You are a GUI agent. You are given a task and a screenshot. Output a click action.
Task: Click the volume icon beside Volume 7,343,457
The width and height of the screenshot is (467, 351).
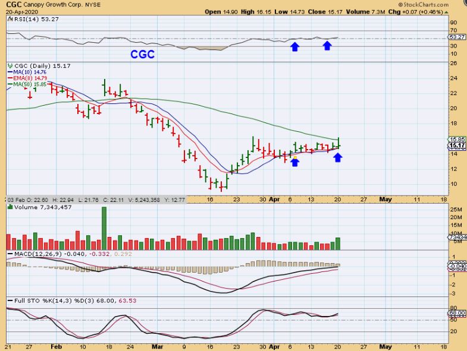(11, 207)
